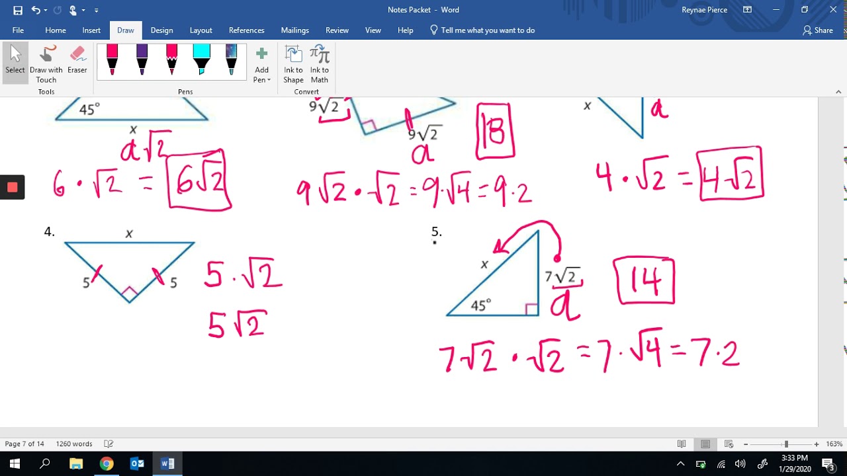Click Page 7 of 14 in status bar
The height and width of the screenshot is (476, 847).
[24, 444]
